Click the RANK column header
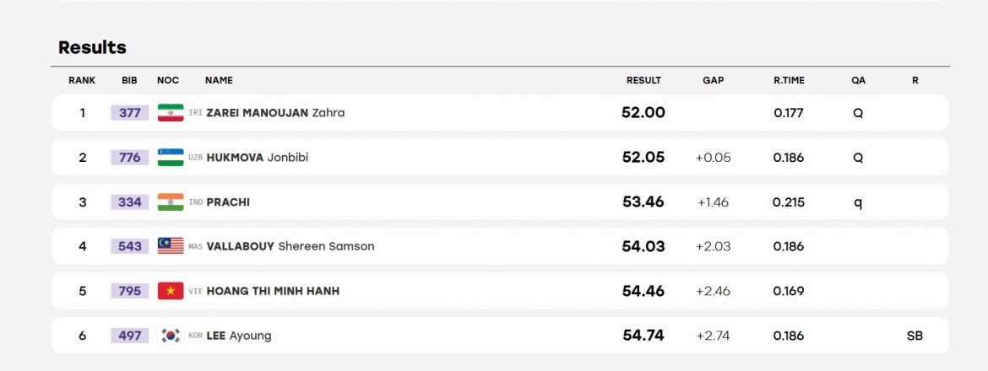 click(82, 80)
